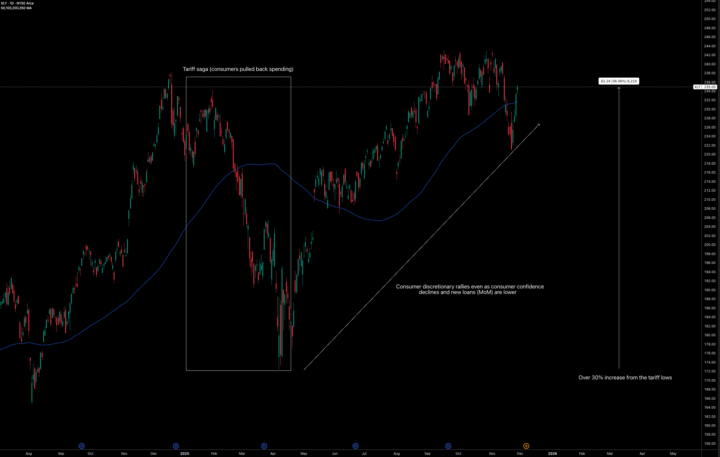This screenshot has width=720, height=457.
Task: Click the 200.00 level on price axis
Action: point(709,245)
